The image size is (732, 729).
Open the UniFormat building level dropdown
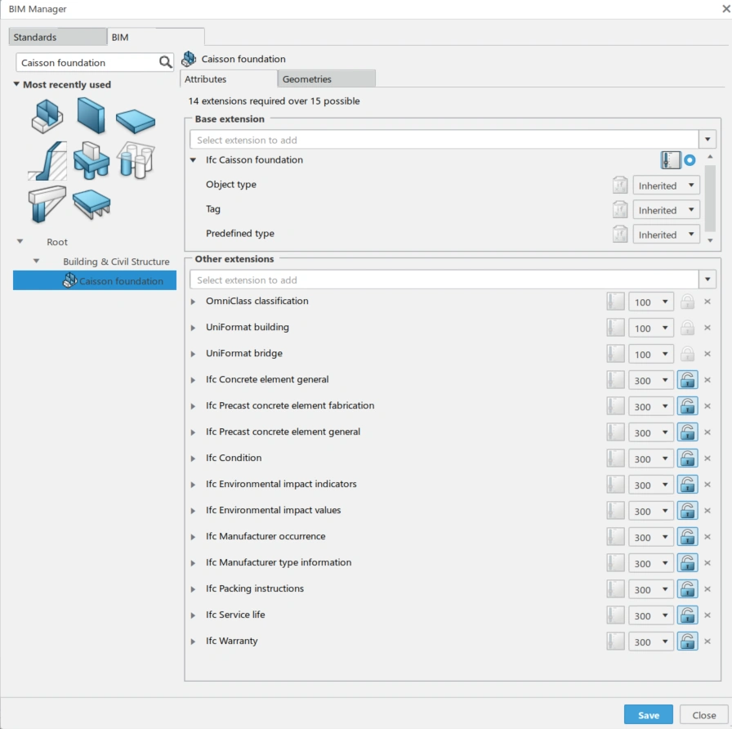point(651,328)
